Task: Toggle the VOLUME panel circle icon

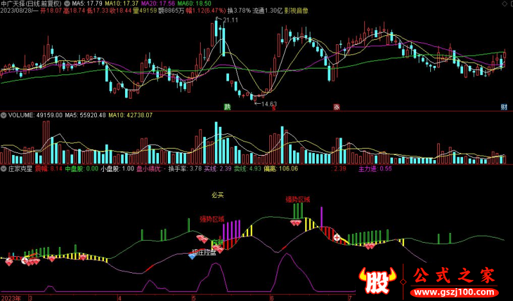Action: [x=4, y=115]
